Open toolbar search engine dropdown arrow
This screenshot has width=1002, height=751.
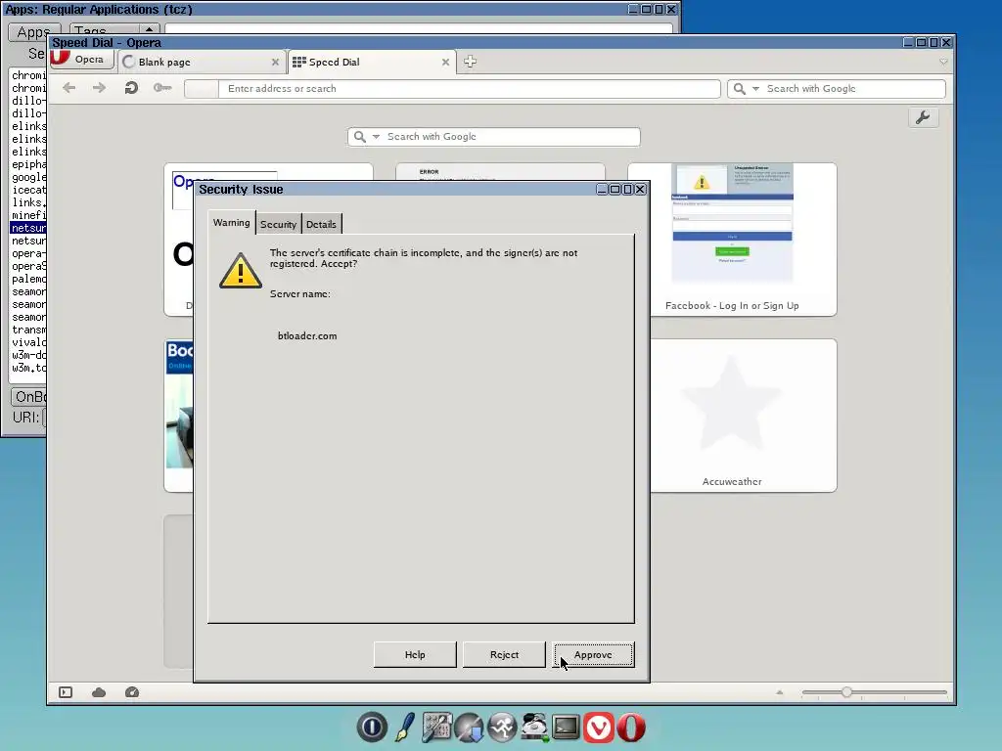point(756,89)
